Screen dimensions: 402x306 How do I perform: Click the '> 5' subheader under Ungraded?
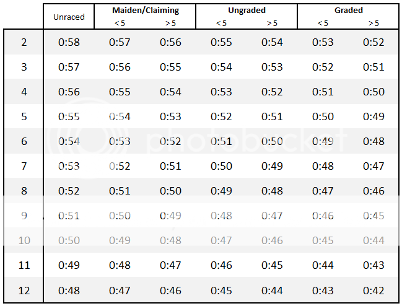pyautogui.click(x=272, y=23)
